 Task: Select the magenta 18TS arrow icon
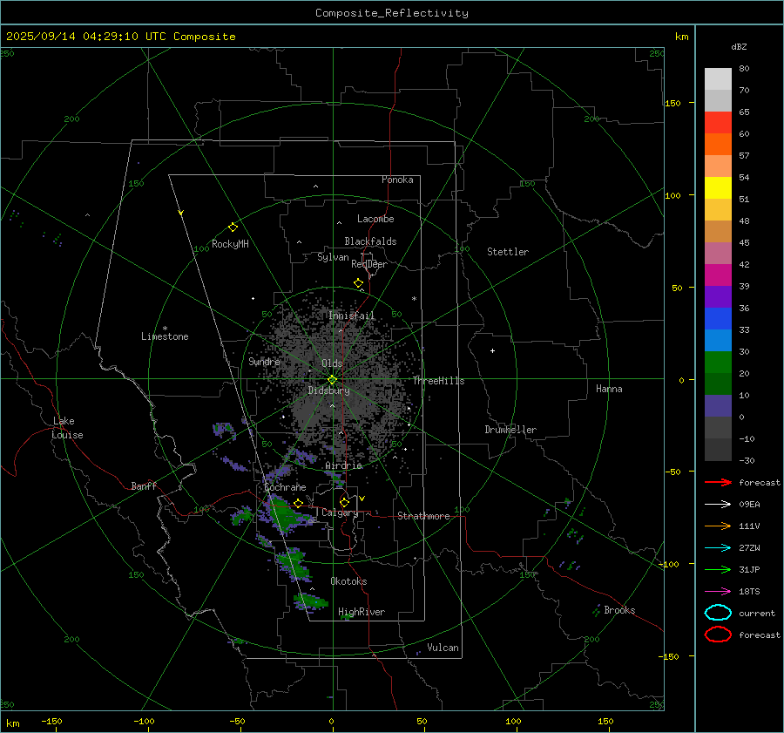(x=718, y=592)
